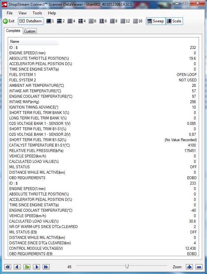Select the ENGINE SPEED(1/min) row under ID 232
The image size is (207, 274).
tap(103, 53)
